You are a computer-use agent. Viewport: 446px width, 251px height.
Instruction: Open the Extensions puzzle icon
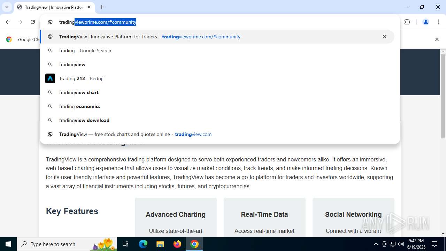pyautogui.click(x=407, y=22)
